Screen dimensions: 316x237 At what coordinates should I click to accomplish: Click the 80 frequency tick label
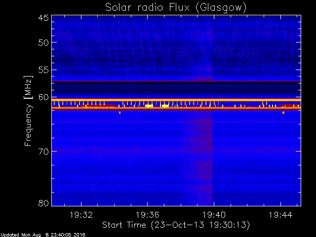tap(43, 203)
